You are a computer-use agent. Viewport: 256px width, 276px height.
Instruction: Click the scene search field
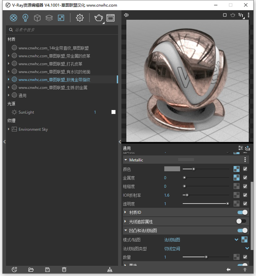[62, 30]
